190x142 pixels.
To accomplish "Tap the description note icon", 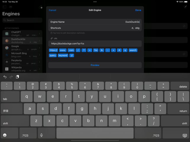I will (51, 33).
